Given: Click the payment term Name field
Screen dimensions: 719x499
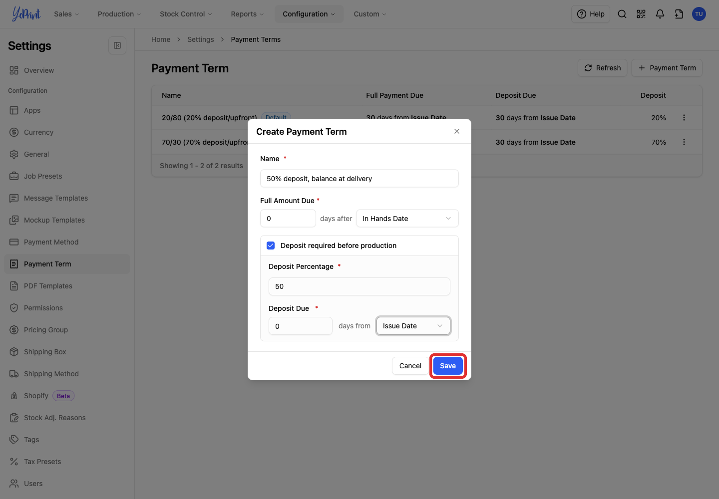Looking at the screenshot, I should (359, 179).
